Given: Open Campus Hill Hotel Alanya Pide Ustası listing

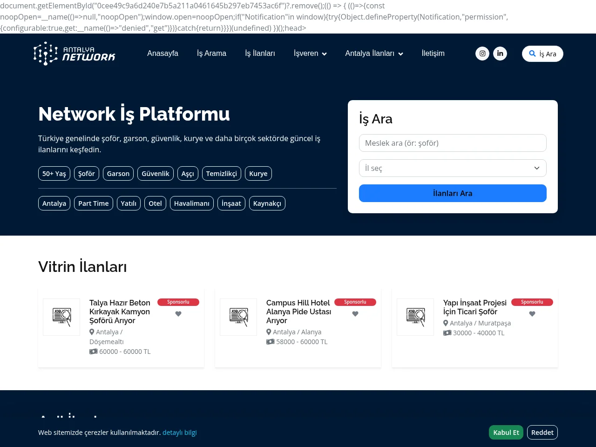Looking at the screenshot, I should [299, 312].
